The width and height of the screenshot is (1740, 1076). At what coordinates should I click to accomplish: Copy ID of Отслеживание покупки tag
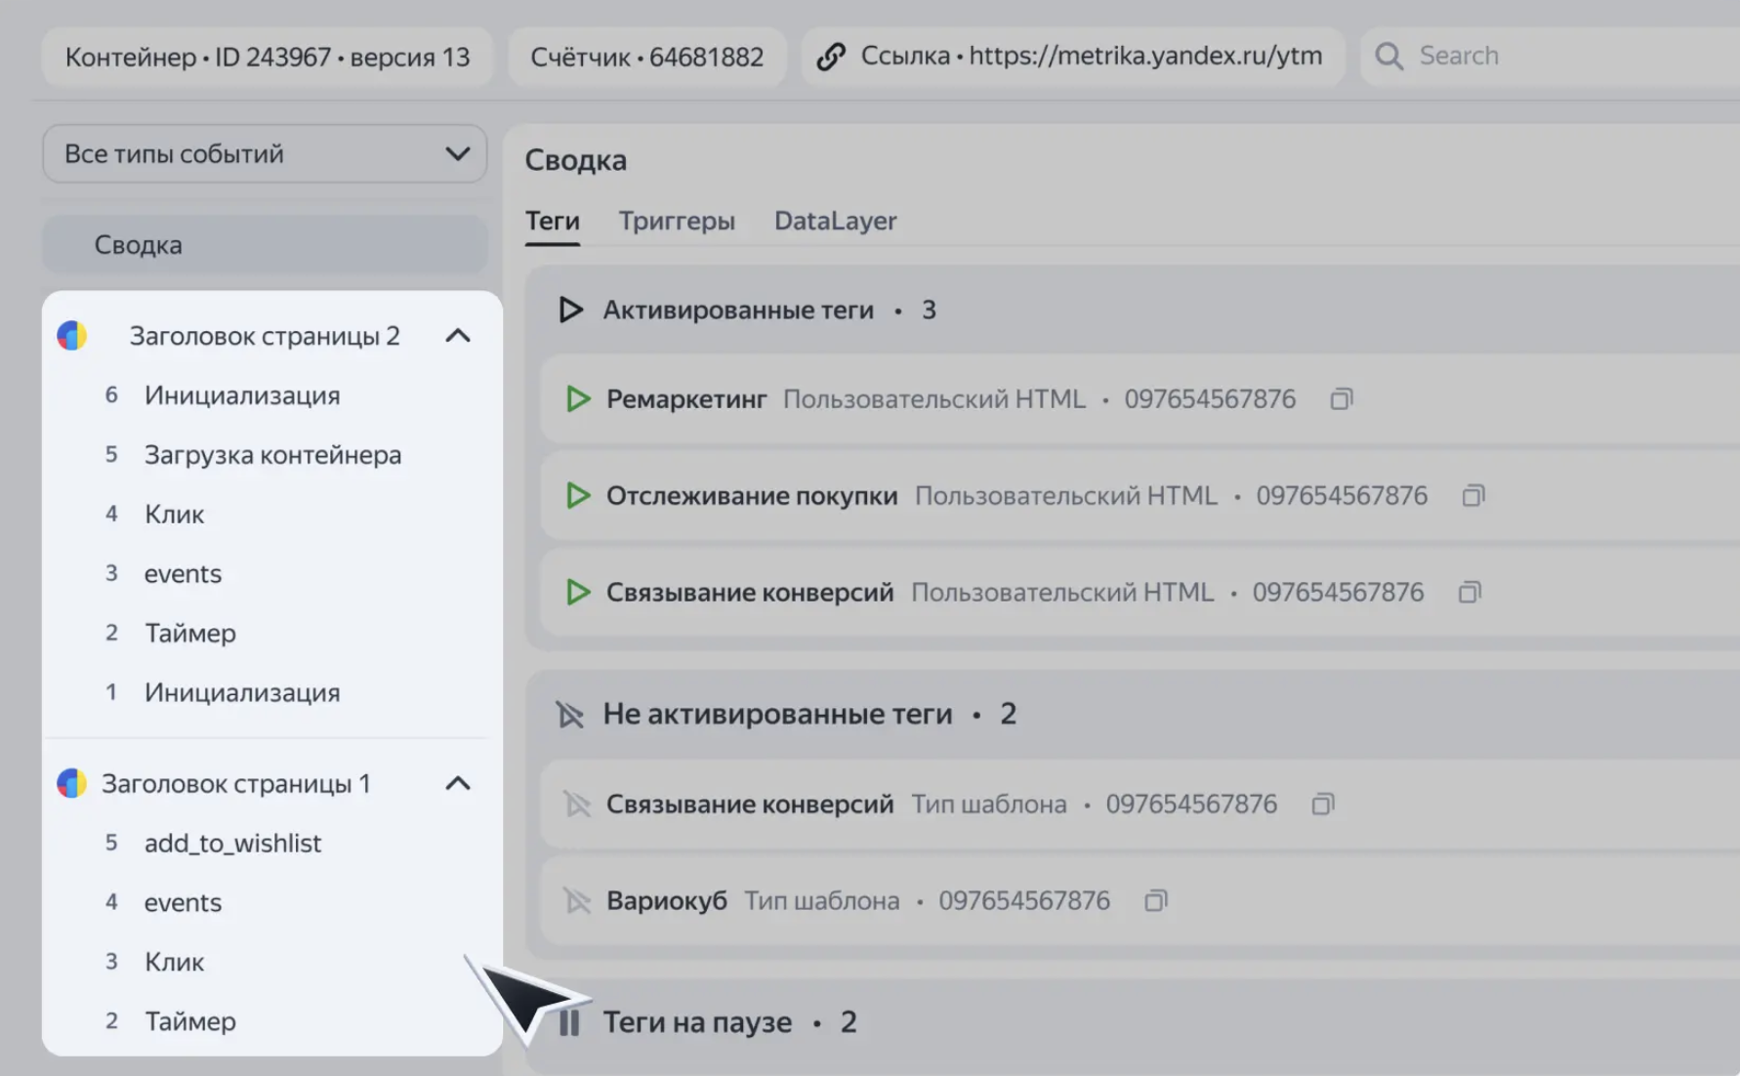(1473, 496)
